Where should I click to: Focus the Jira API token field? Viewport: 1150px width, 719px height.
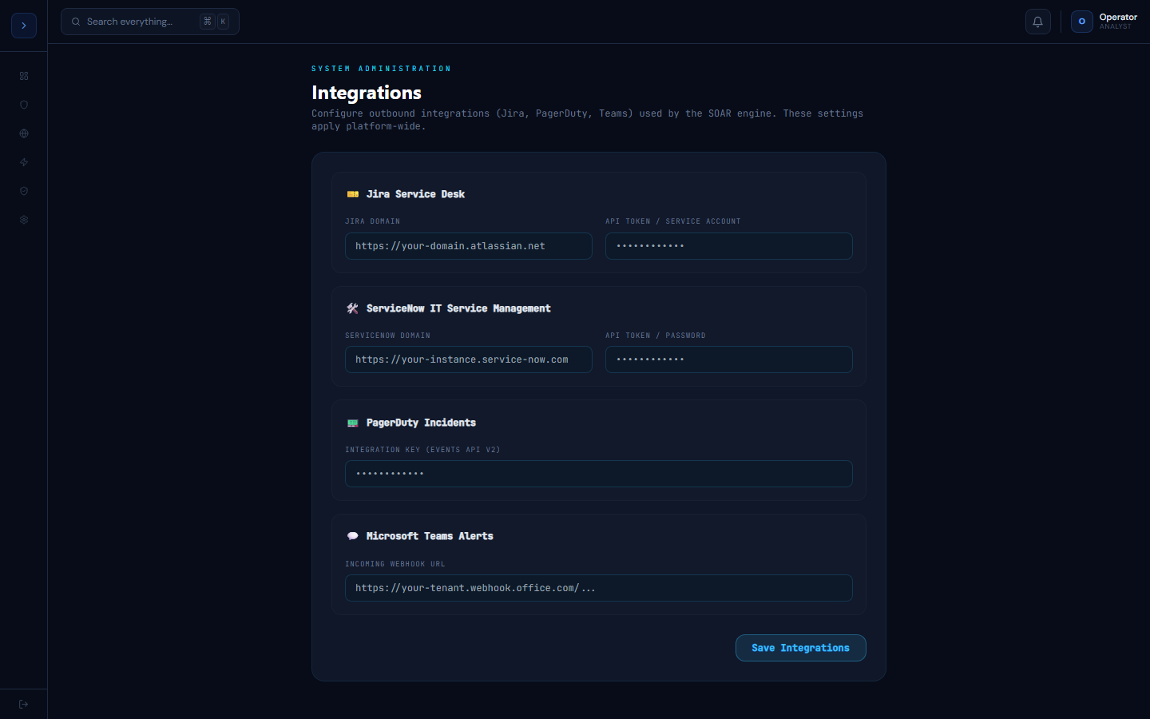coord(729,246)
